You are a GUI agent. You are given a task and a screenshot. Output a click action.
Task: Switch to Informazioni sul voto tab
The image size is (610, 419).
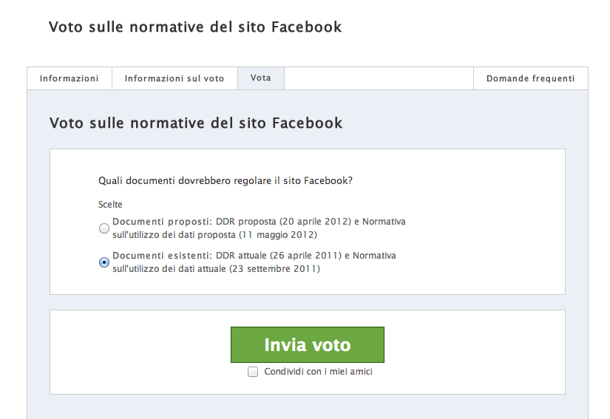pyautogui.click(x=174, y=78)
